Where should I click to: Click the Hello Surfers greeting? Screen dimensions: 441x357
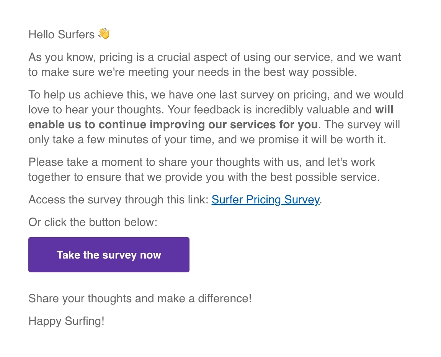coord(61,34)
